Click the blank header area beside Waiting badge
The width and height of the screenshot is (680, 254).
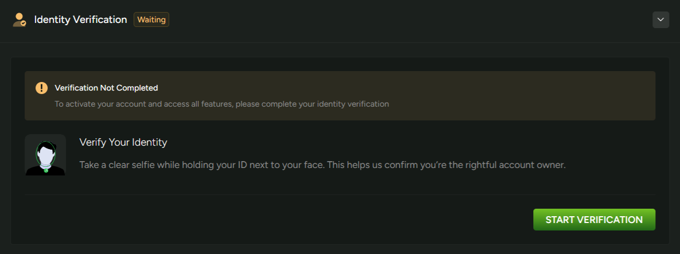[401, 19]
